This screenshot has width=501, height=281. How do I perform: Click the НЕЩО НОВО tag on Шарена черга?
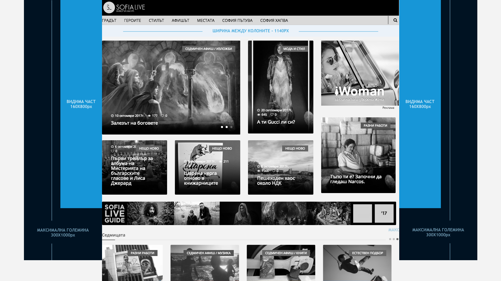tap(222, 148)
